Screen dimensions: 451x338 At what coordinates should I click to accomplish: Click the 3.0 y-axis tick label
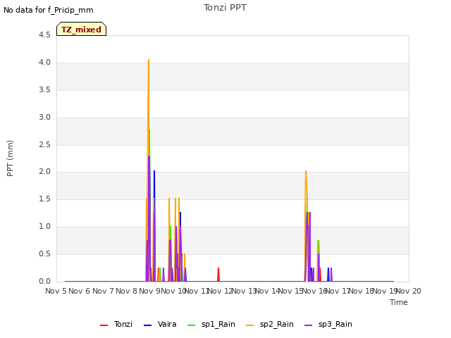coord(44,118)
